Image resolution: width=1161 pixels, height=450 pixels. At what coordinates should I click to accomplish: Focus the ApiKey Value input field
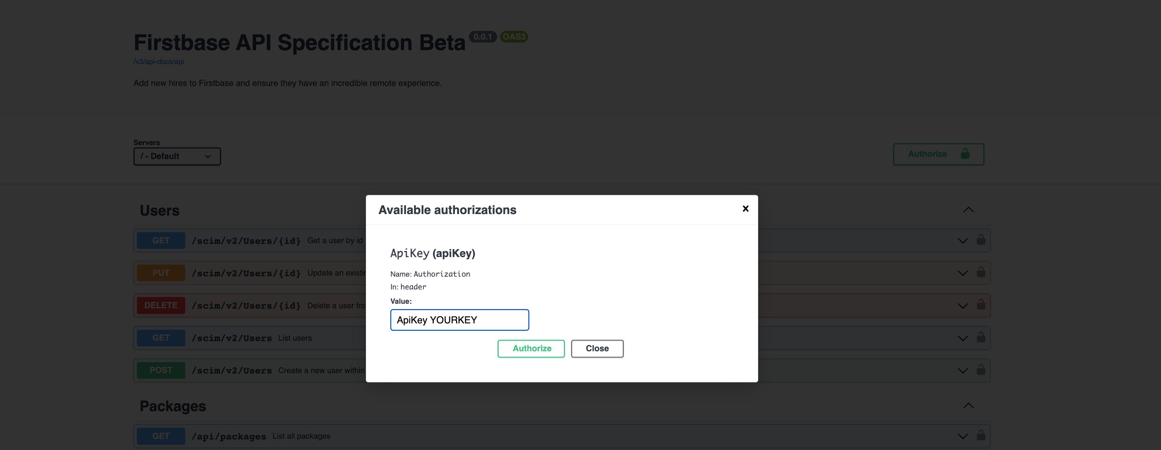459,320
